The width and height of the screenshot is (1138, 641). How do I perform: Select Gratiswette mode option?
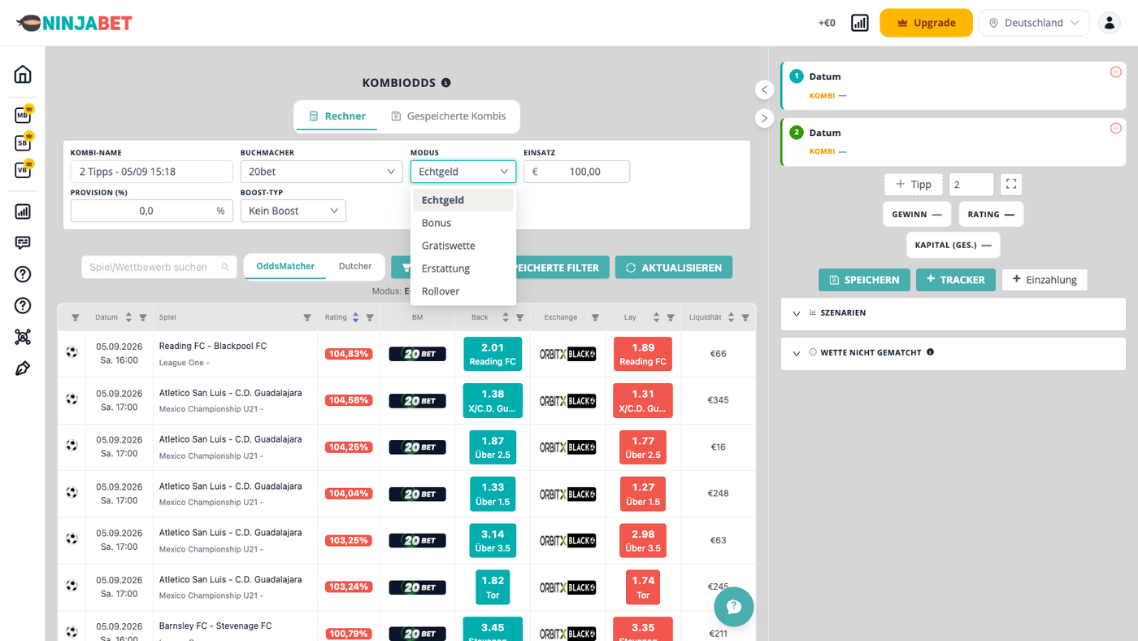[x=463, y=246]
